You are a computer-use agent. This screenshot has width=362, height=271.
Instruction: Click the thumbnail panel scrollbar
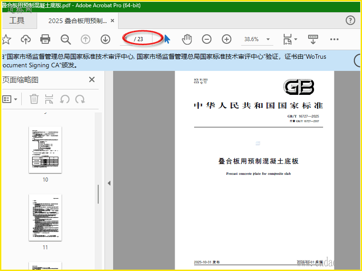click(98, 194)
